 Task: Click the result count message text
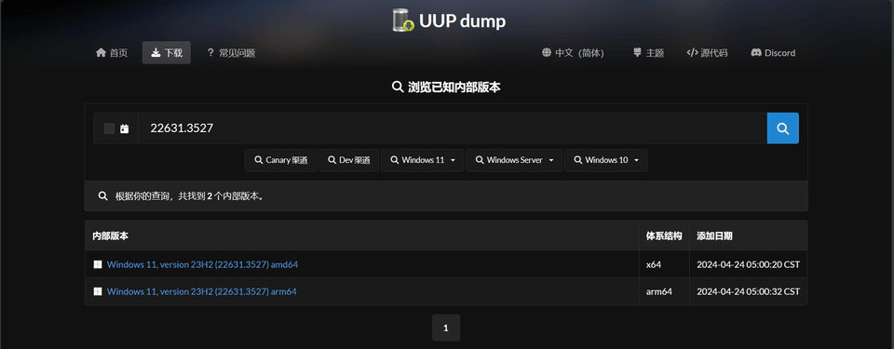(x=190, y=196)
